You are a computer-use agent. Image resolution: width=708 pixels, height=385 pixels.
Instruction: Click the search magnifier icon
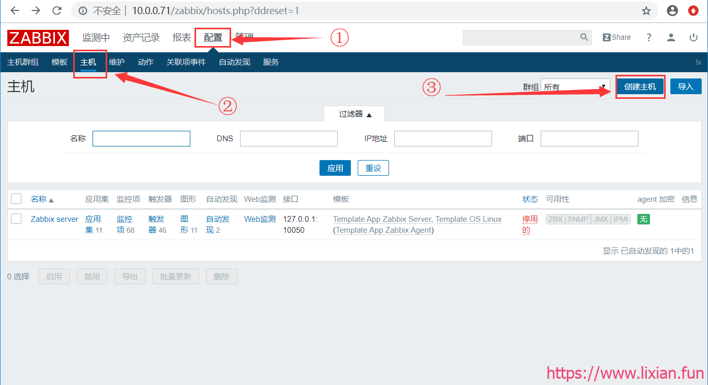point(584,37)
